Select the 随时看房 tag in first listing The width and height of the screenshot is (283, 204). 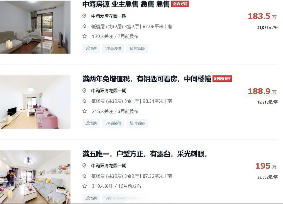(x=137, y=49)
